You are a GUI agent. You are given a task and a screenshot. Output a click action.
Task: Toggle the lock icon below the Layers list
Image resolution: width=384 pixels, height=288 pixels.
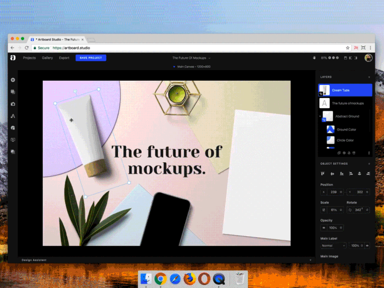click(349, 153)
